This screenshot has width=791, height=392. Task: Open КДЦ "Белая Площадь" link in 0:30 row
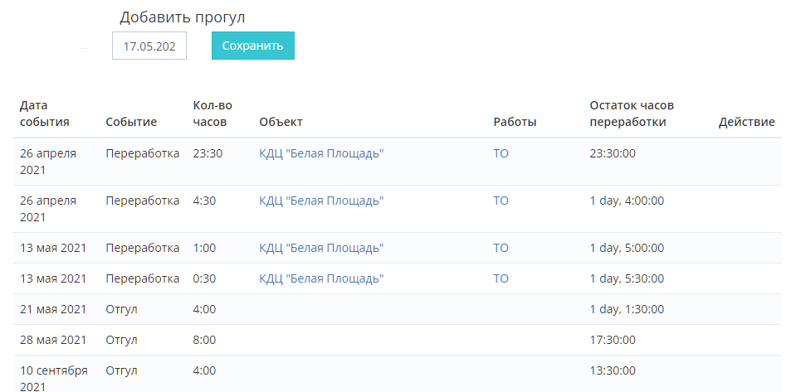tap(321, 278)
